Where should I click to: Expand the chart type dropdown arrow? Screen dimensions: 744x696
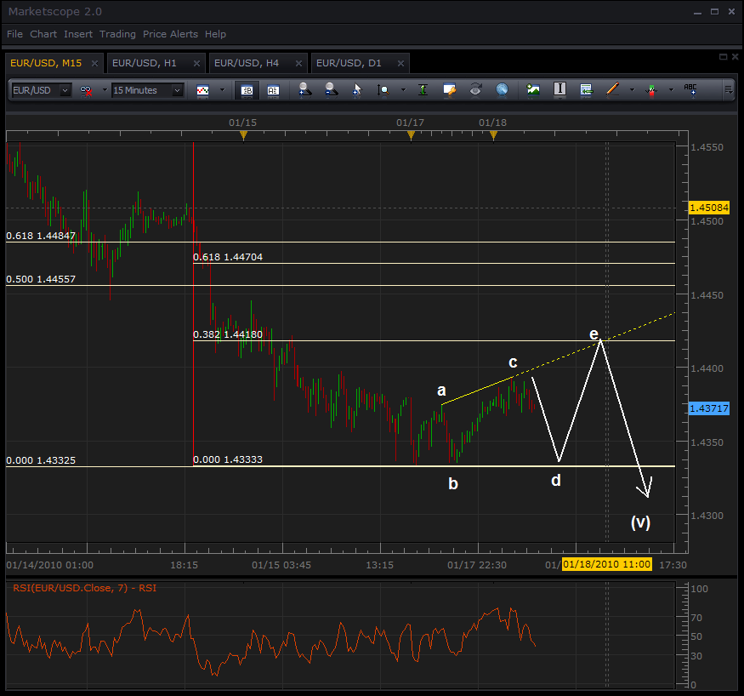point(222,89)
